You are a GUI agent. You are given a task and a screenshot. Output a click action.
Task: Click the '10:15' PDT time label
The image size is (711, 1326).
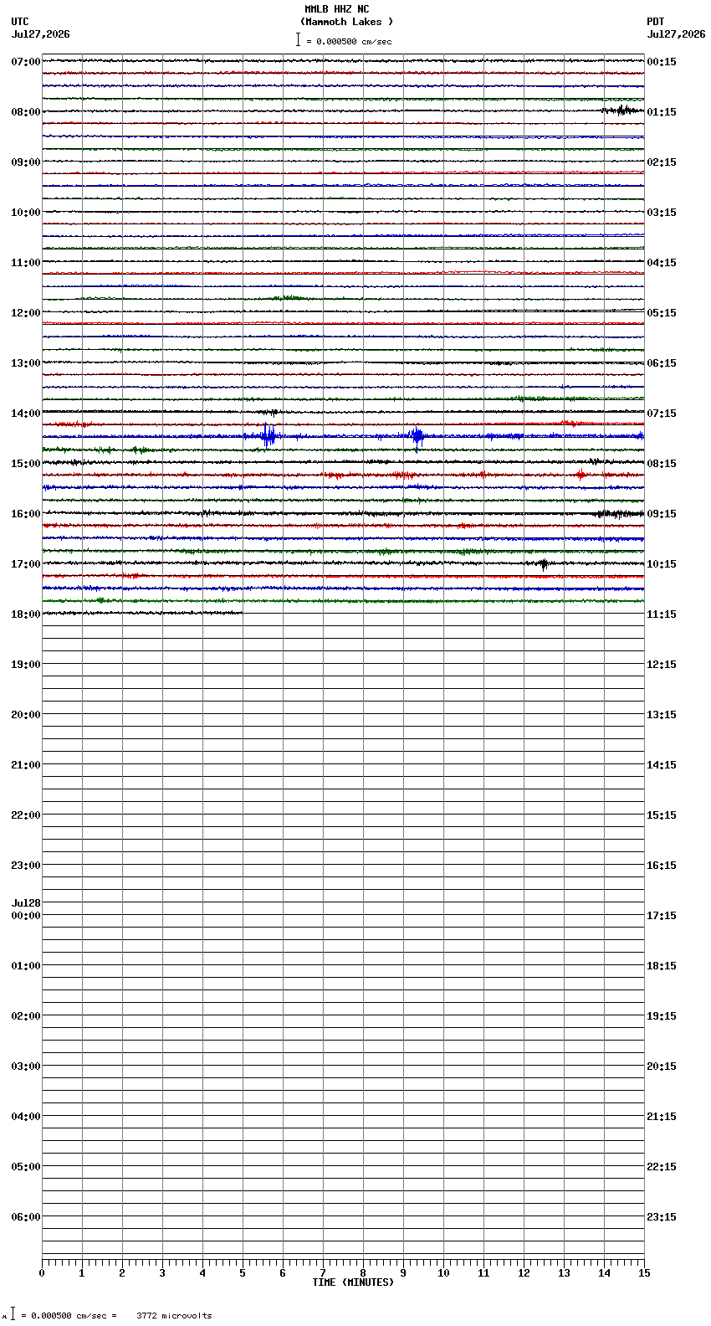[662, 564]
